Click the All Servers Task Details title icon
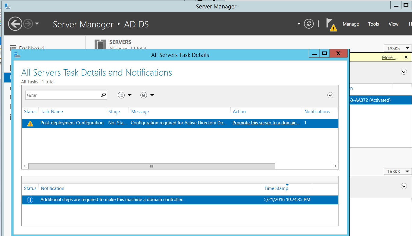The height and width of the screenshot is (236, 412). [17, 54]
